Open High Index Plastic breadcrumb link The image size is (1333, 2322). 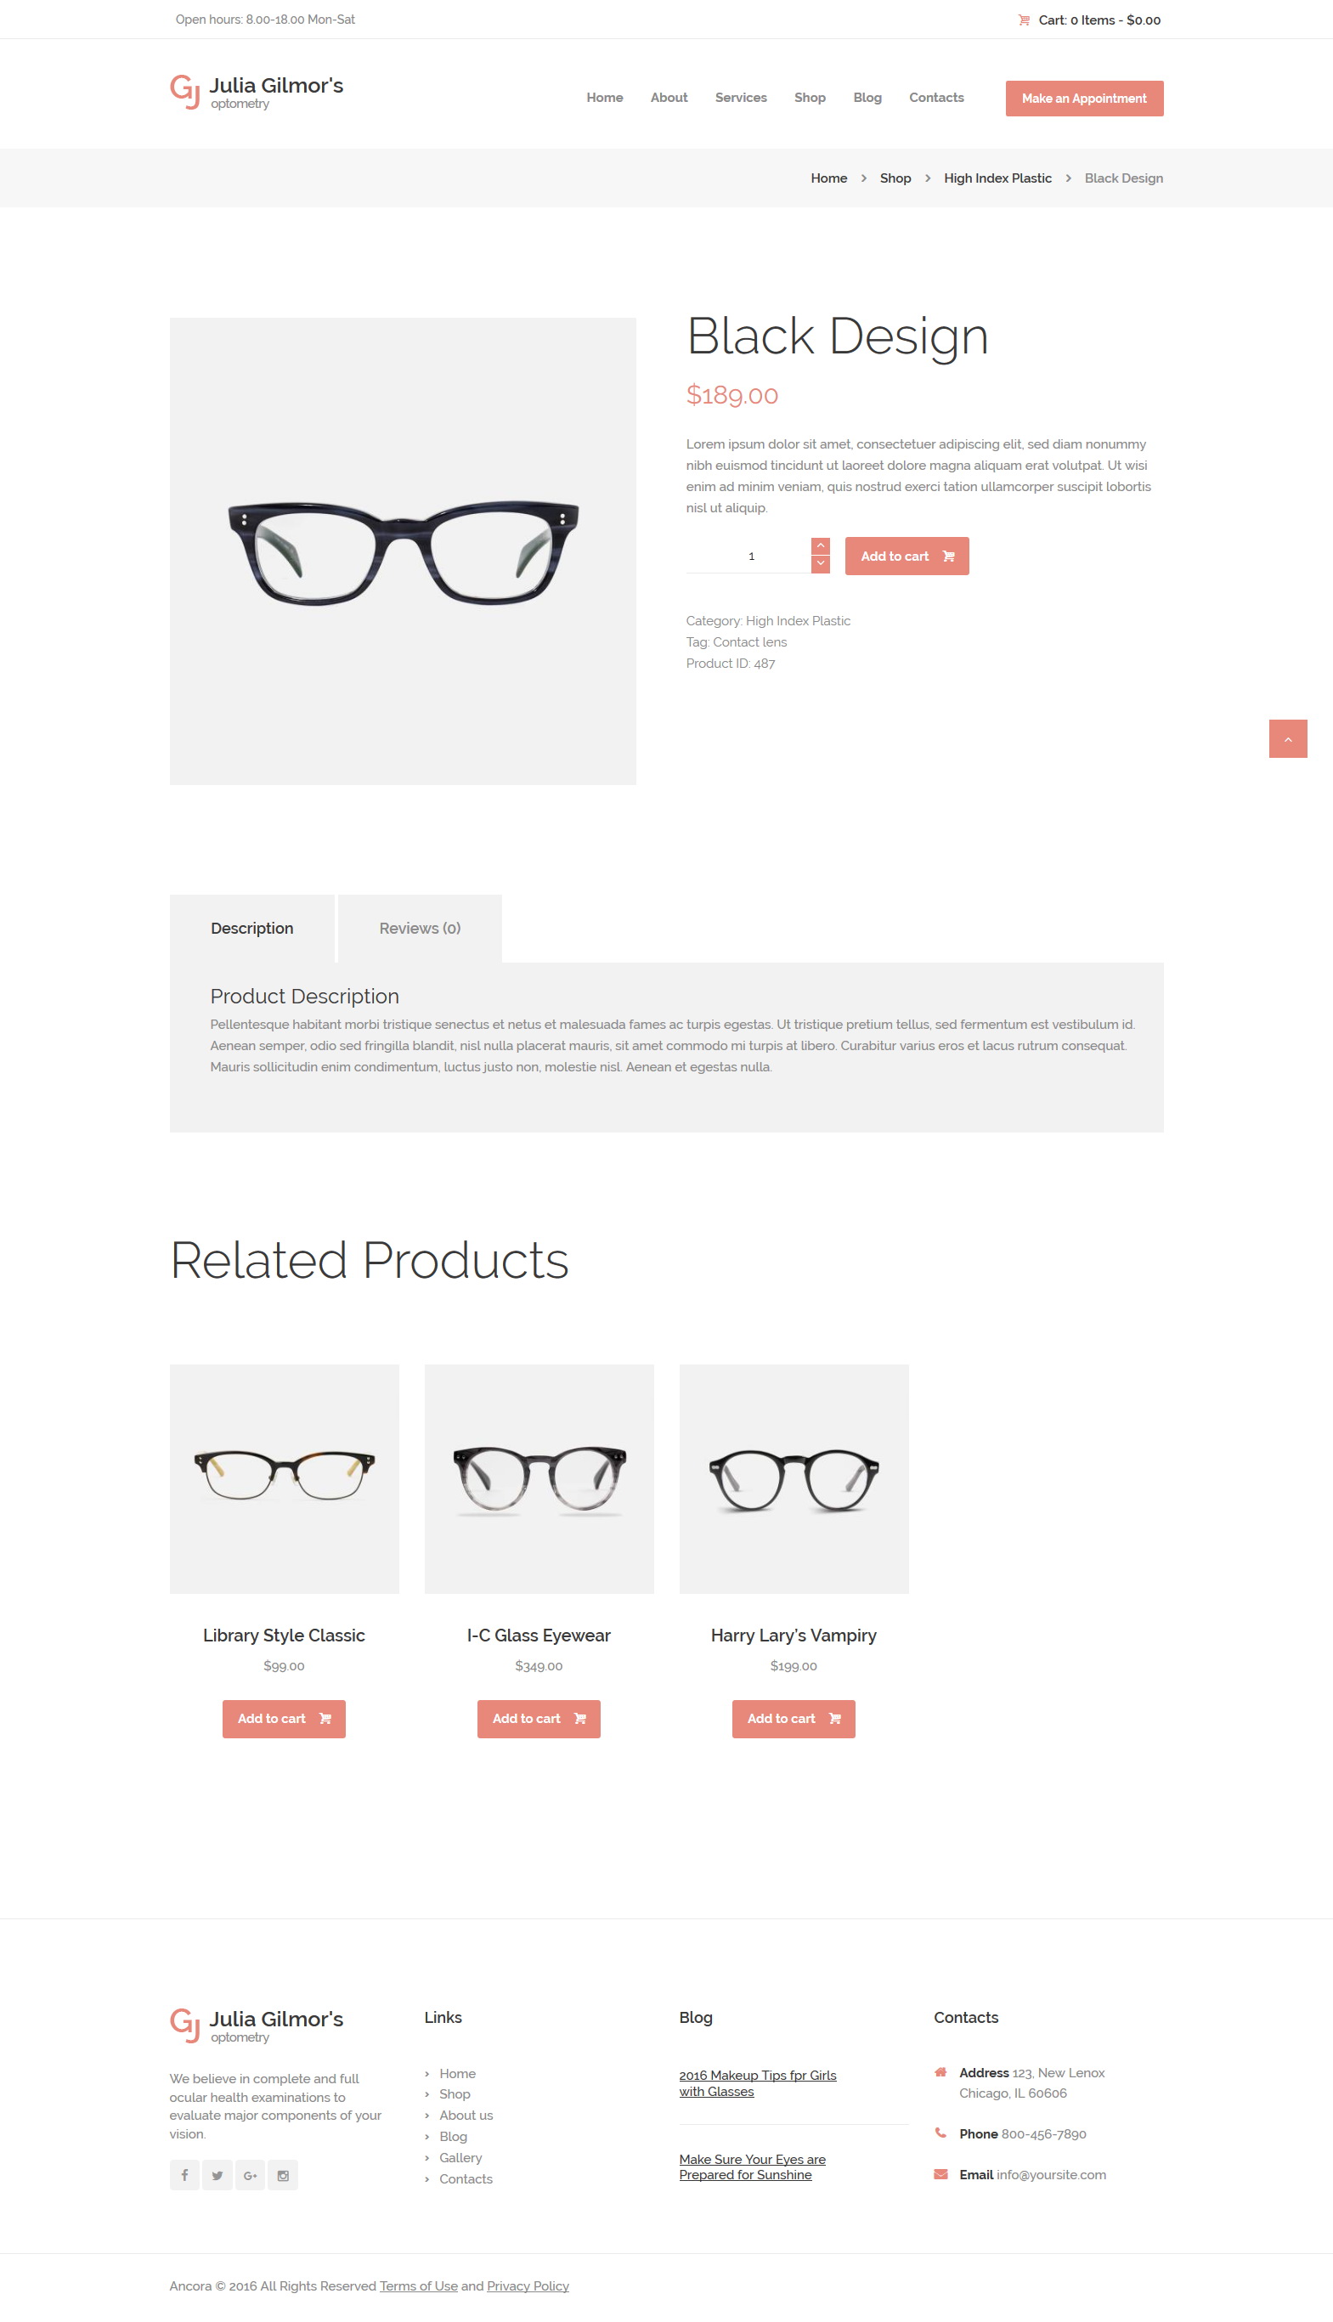coord(997,178)
